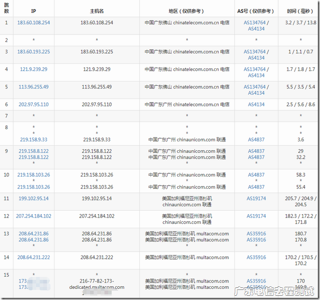Select the hop 1 region 中国广东佛山 chinatelecom.com.cn 电信
Screen dimensions: 320x300
pyautogui.click(x=187, y=23)
